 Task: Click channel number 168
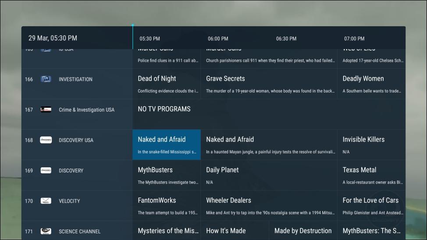[29, 140]
